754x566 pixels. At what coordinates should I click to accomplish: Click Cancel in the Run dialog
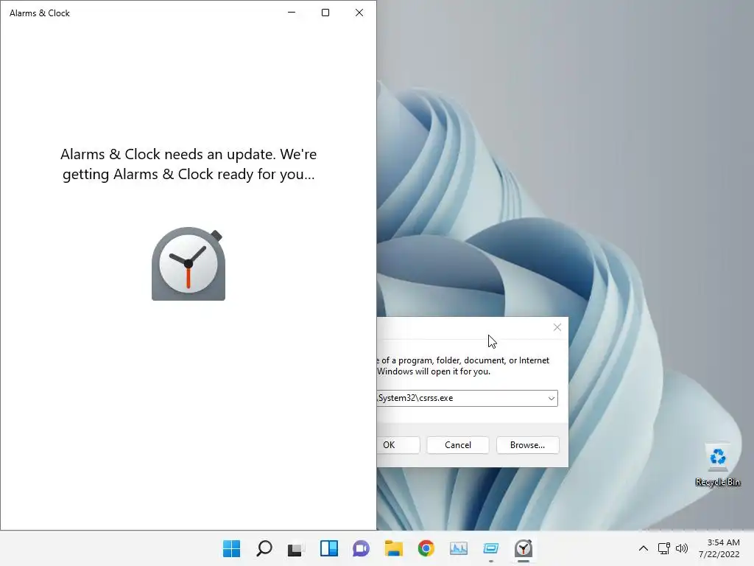pyautogui.click(x=458, y=444)
